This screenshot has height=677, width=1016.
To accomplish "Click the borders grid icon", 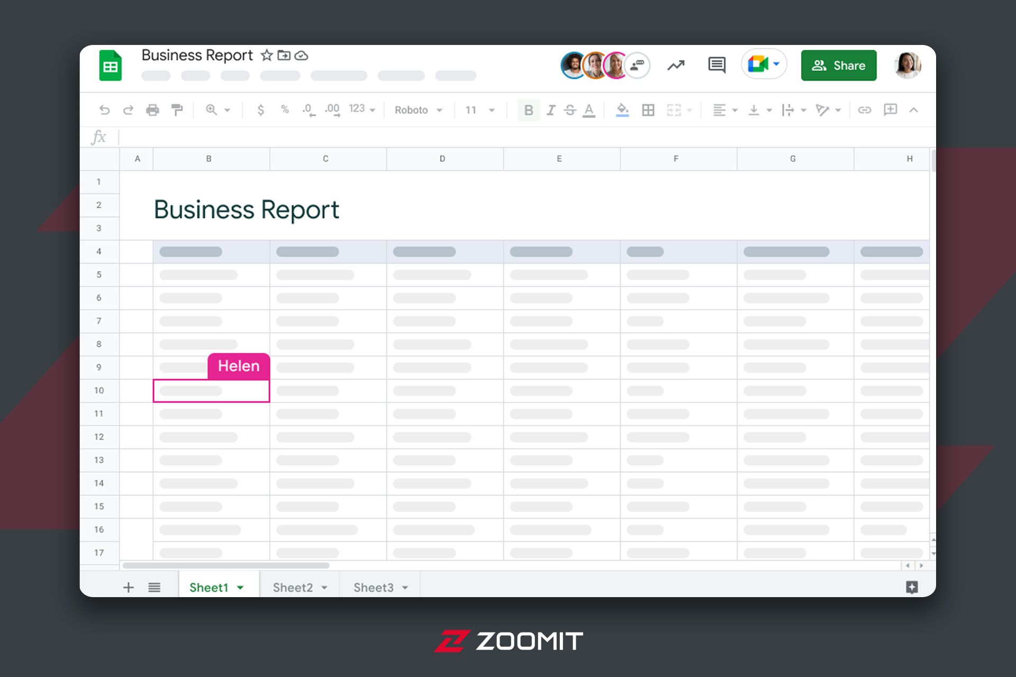I will pos(648,110).
